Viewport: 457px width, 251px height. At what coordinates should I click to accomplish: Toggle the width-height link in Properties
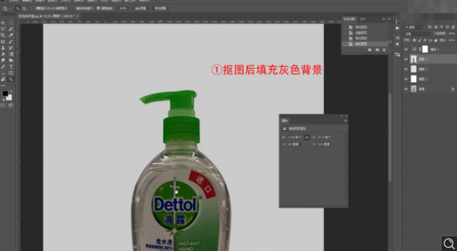(x=307, y=137)
